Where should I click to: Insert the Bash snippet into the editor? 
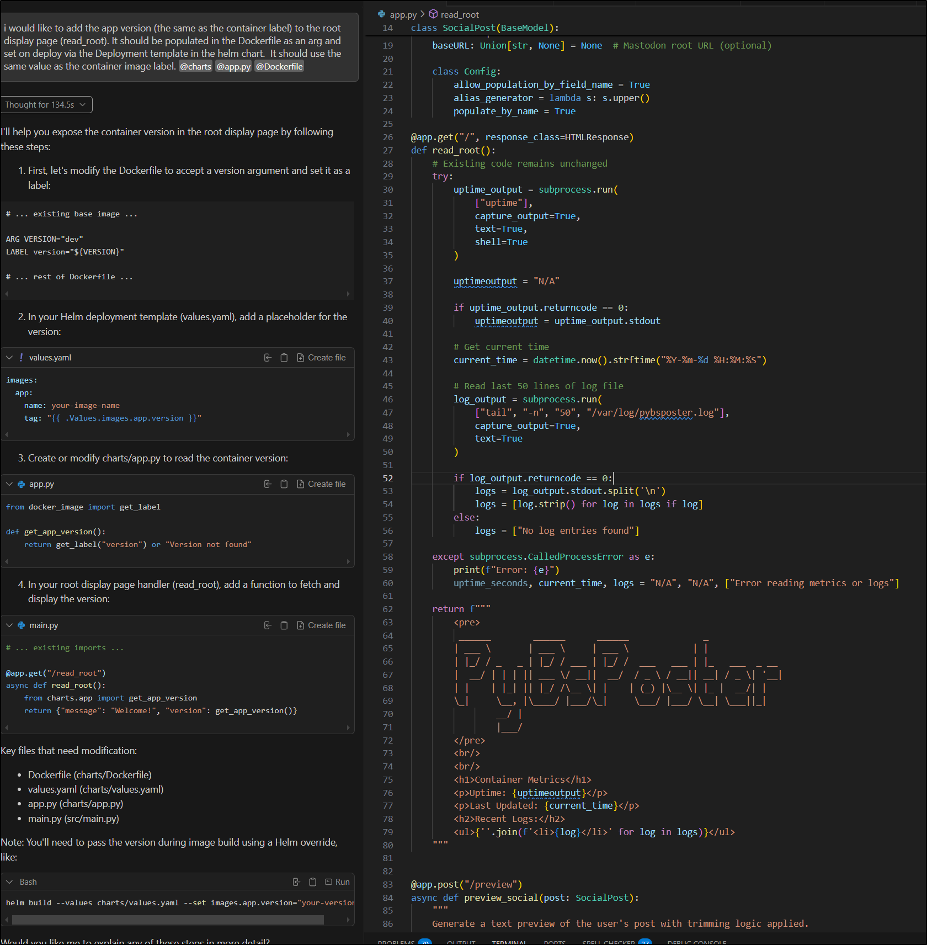coord(296,882)
